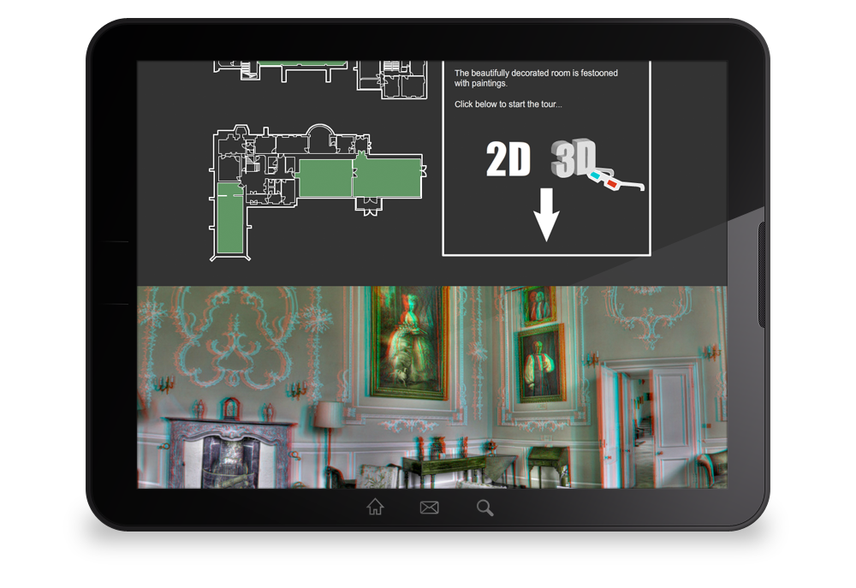Tap the home icon below the screen
Screen dimensions: 856x588
(x=375, y=507)
